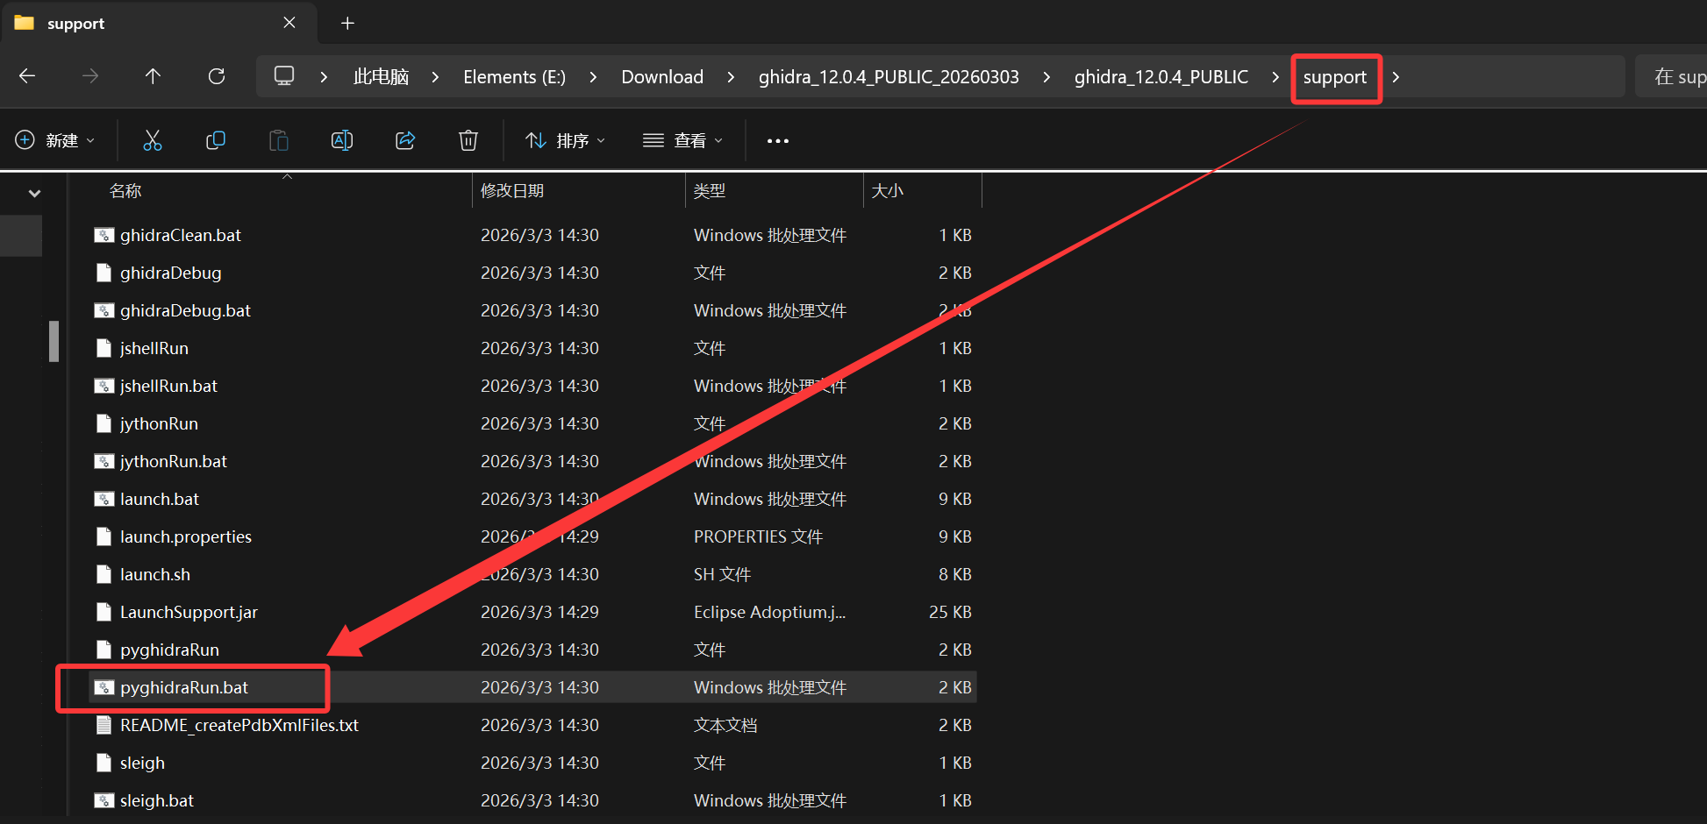The height and width of the screenshot is (824, 1707).
Task: Copy the selected item
Action: [215, 140]
